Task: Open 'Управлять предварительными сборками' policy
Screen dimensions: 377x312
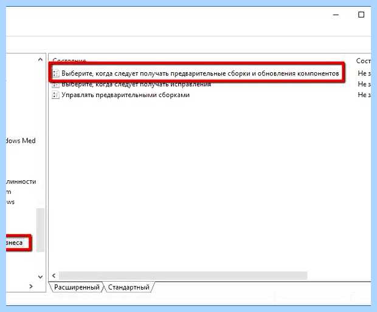Action: [125, 95]
